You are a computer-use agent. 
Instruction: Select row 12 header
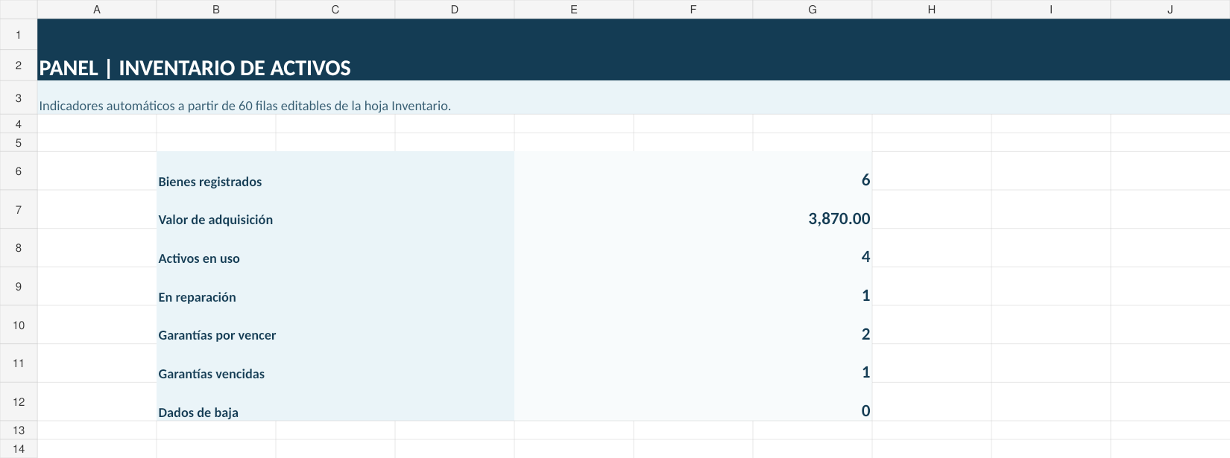click(19, 402)
